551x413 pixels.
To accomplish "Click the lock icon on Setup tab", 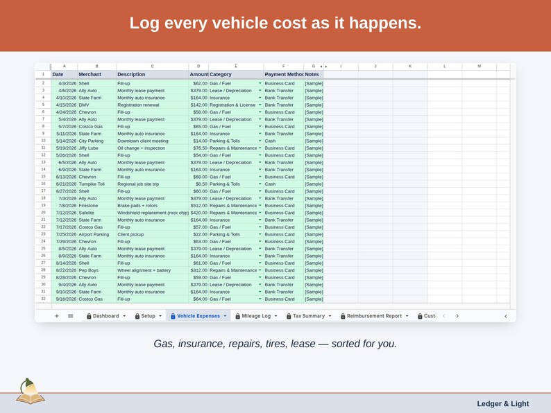I will 137,316.
